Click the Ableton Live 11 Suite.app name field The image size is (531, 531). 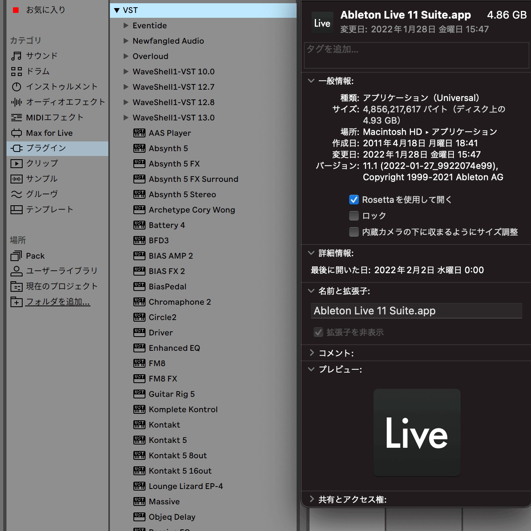(x=416, y=311)
